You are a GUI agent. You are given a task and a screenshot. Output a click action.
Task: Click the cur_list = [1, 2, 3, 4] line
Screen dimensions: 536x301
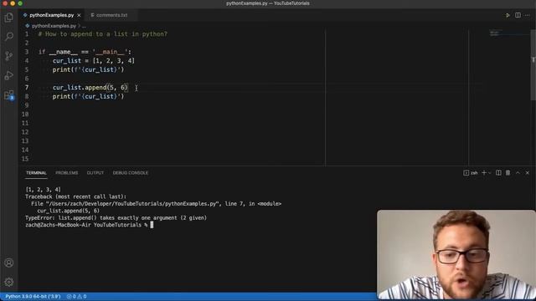(x=94, y=61)
